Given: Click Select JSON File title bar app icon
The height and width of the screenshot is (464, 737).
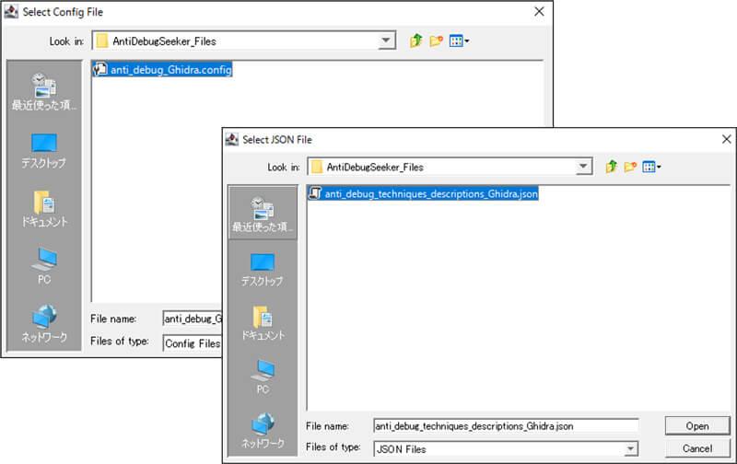Looking at the screenshot, I should coord(232,140).
